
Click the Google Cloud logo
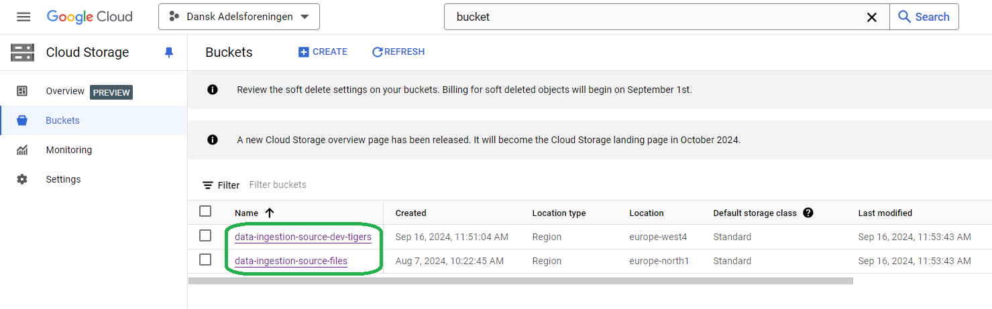(90, 17)
